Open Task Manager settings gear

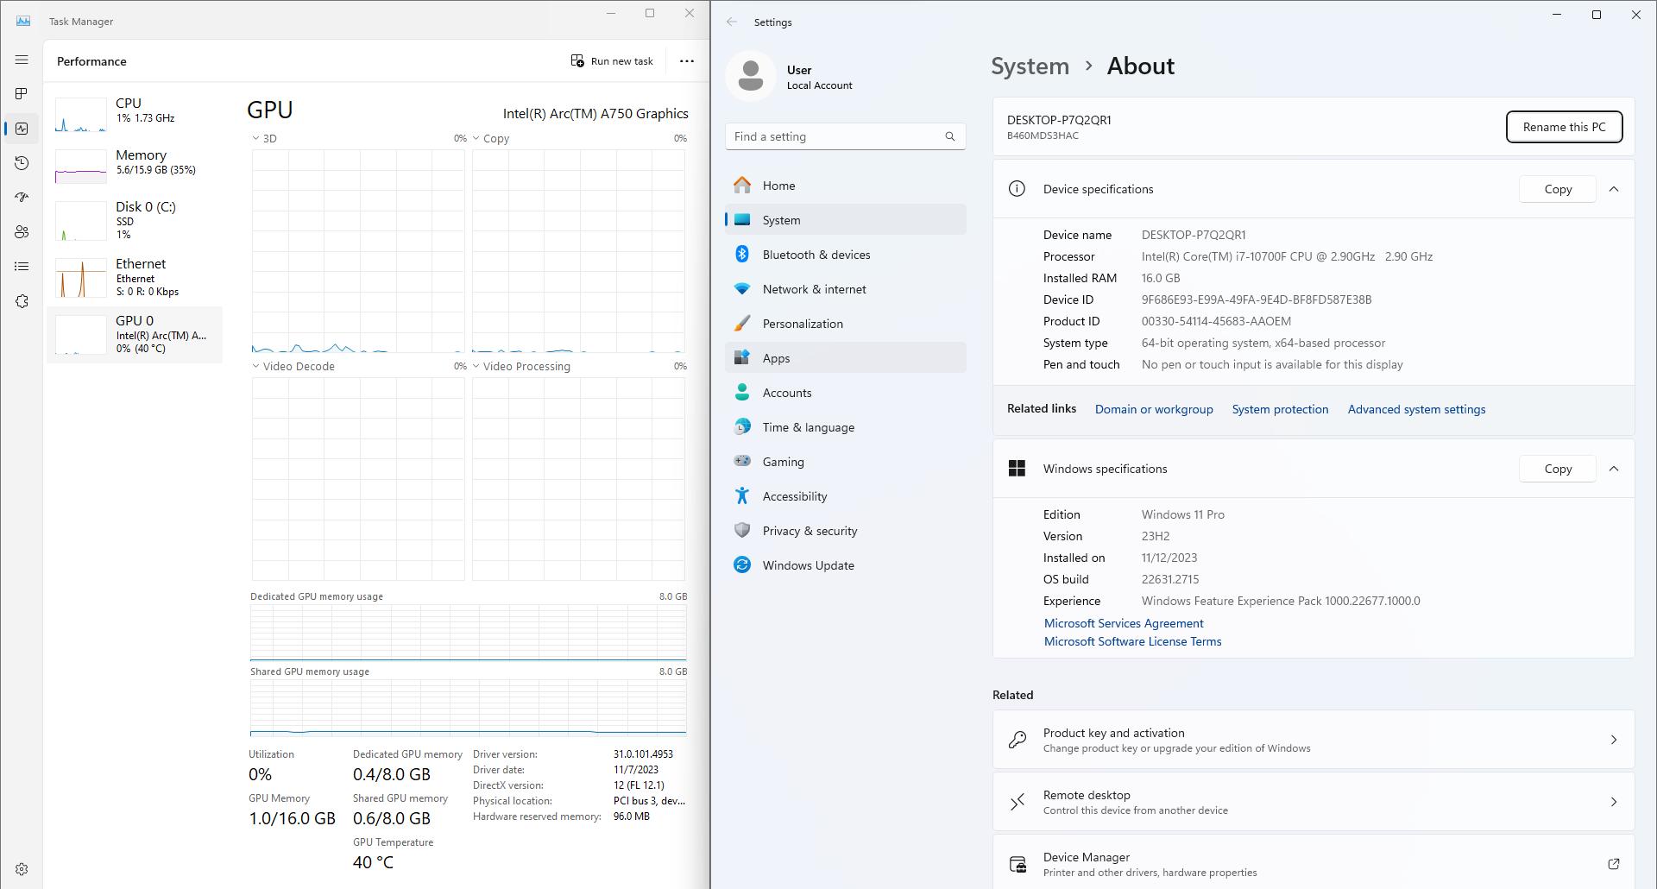[22, 869]
